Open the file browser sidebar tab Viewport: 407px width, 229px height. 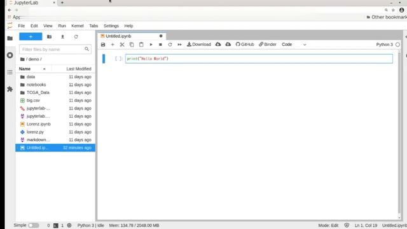(x=10, y=38)
